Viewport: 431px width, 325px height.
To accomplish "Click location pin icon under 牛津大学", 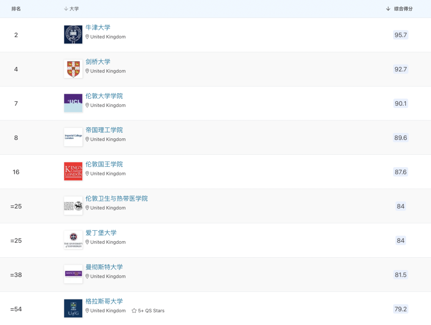I will point(87,37).
